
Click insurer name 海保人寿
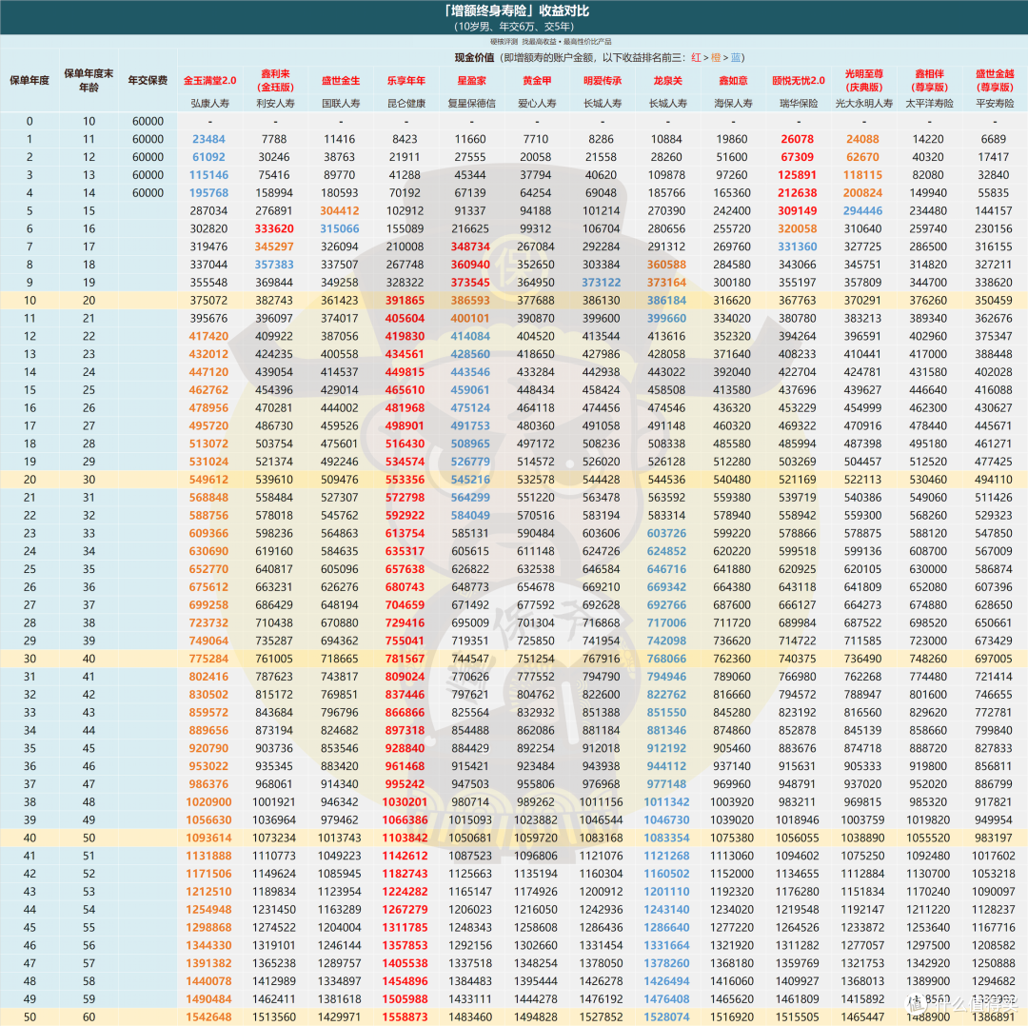point(733,103)
